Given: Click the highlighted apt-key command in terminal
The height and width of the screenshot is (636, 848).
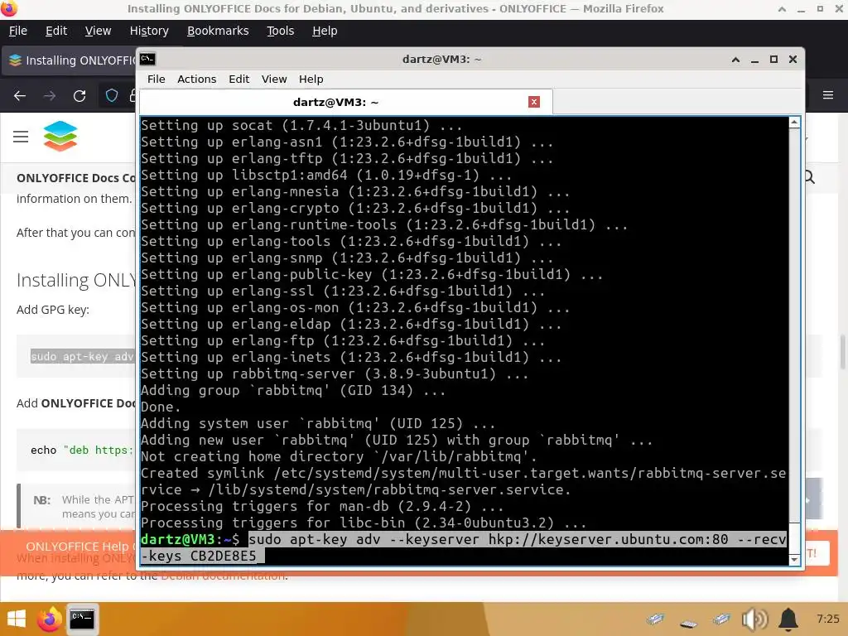Looking at the screenshot, I should click(464, 547).
